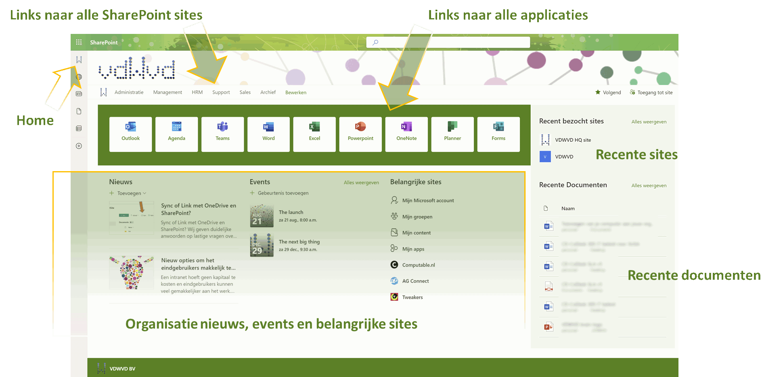Open The next big thing event
The width and height of the screenshot is (783, 377).
299,242
